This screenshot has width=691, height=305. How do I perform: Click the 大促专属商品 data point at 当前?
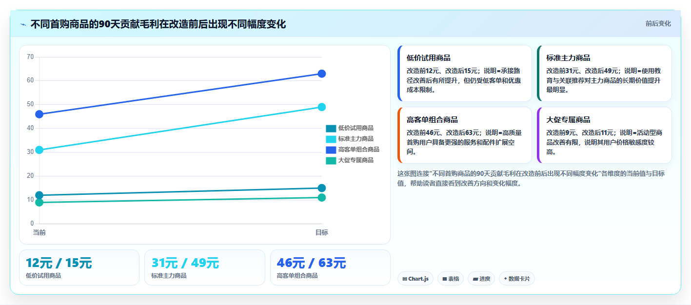(x=39, y=202)
